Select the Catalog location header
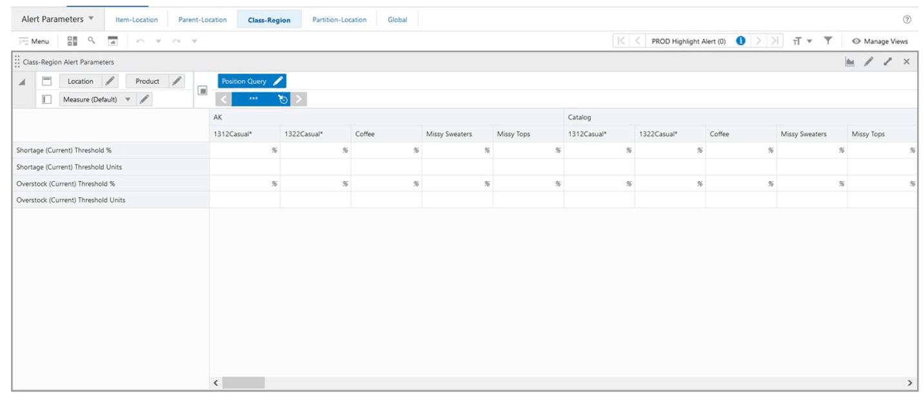 (x=740, y=117)
